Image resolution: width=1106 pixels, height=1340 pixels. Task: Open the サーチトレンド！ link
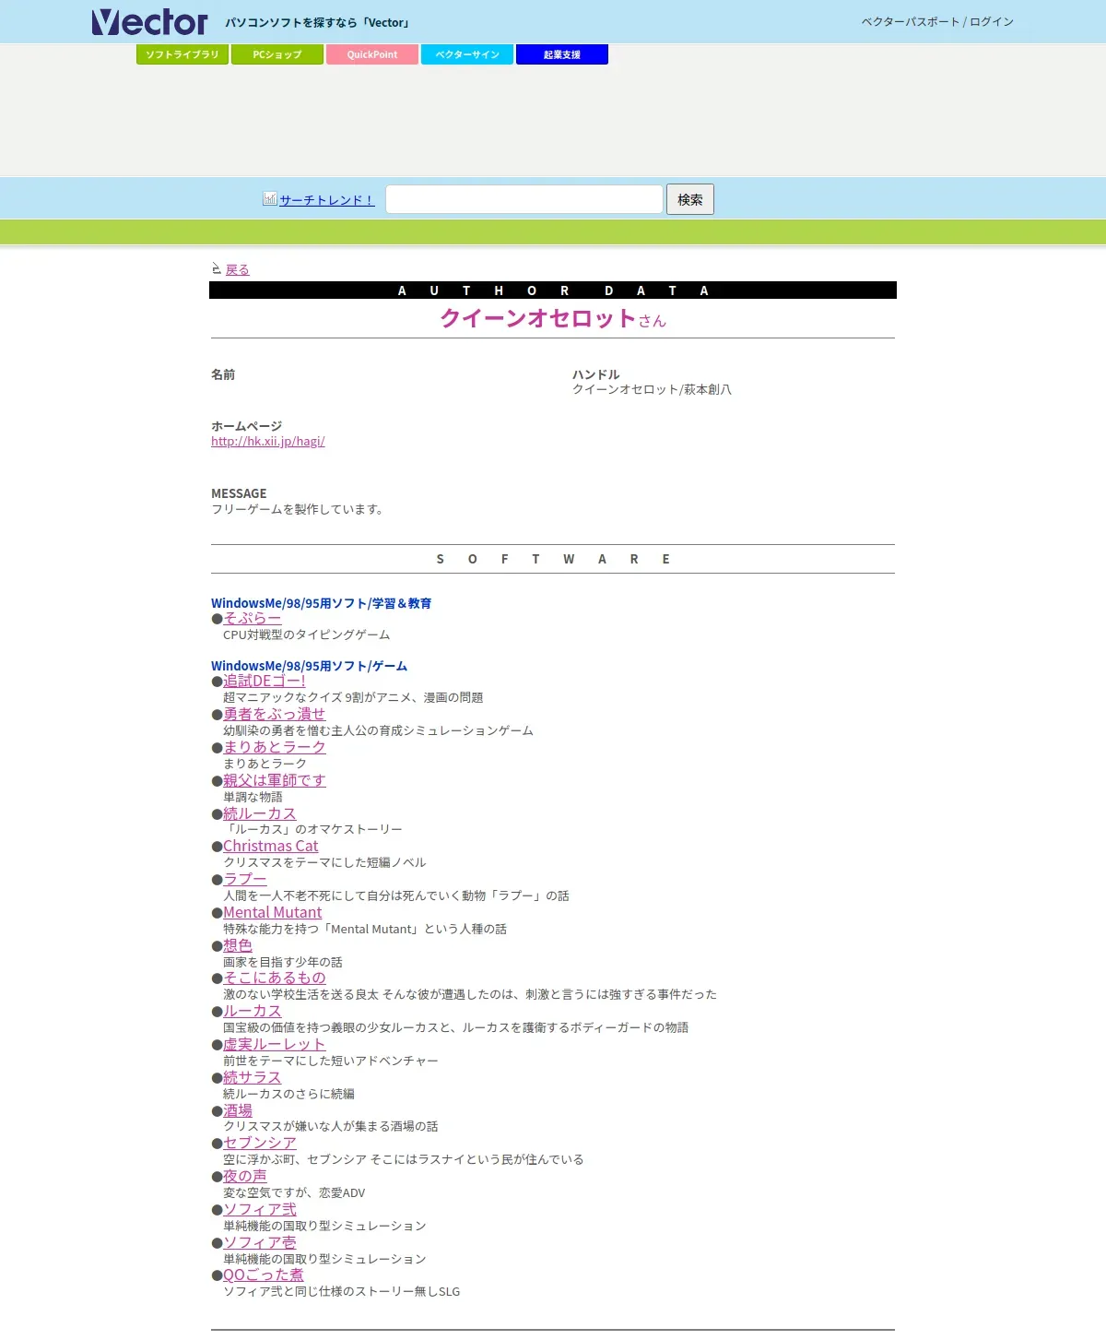pyautogui.click(x=327, y=200)
